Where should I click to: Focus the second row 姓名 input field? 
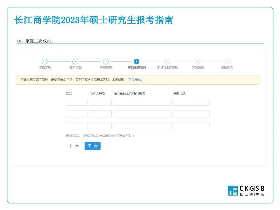[x=77, y=114]
